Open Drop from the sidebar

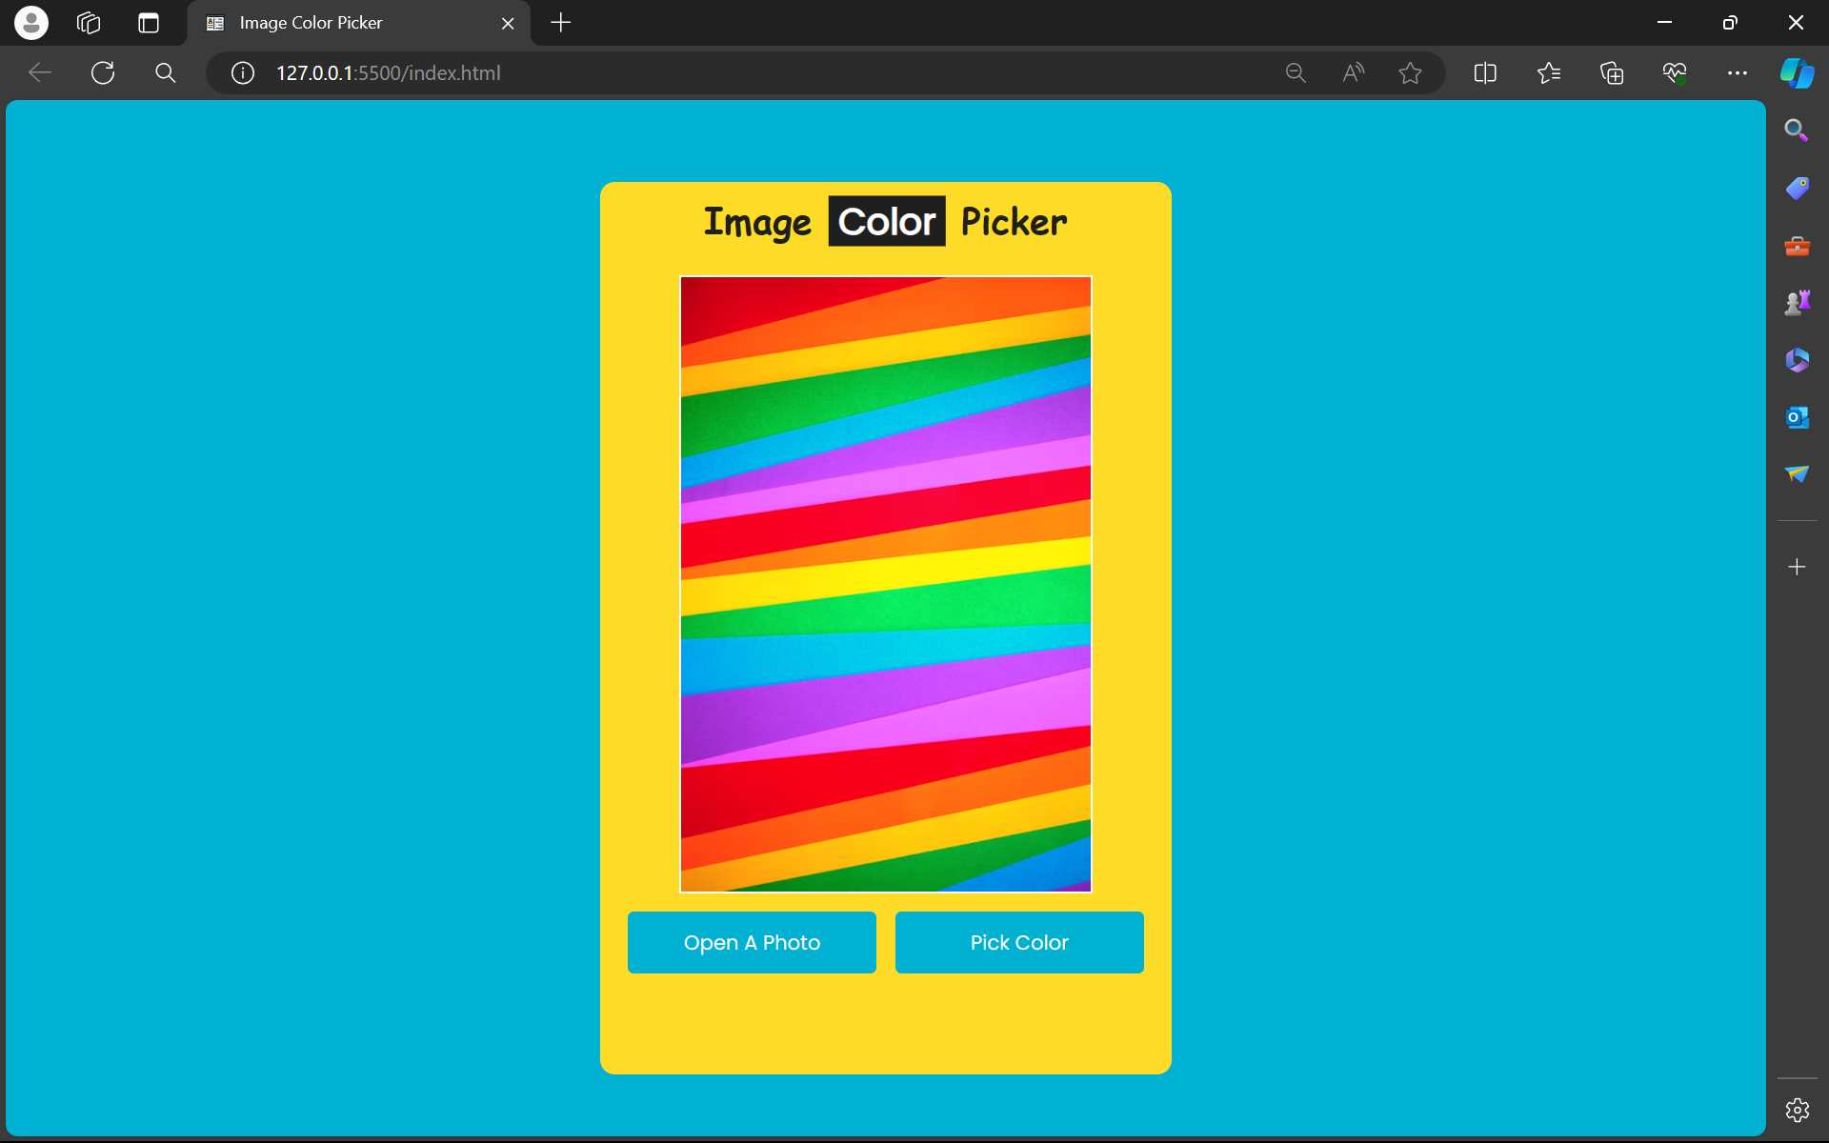pyautogui.click(x=1797, y=473)
